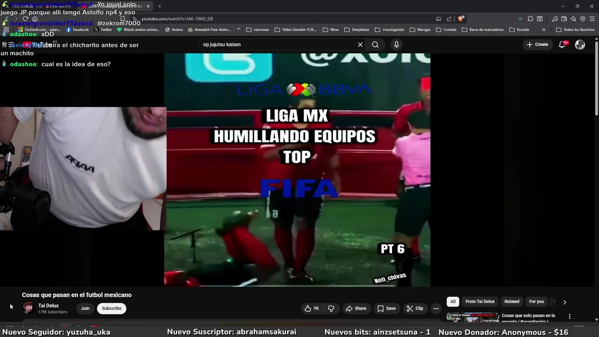Open the Aniwatch Free Anim bookmark
The image size is (599, 337).
pos(209,29)
